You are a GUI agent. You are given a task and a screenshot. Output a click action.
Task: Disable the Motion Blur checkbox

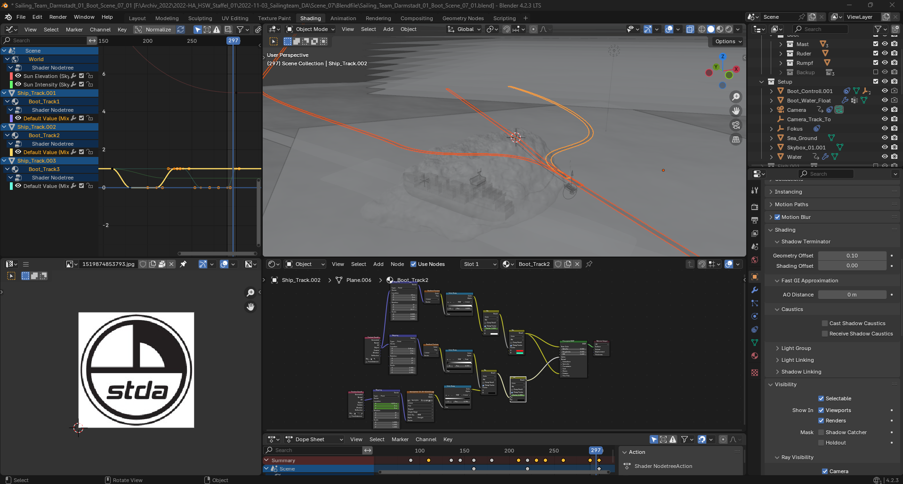point(777,217)
